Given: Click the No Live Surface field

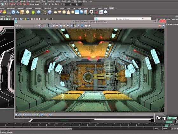Looking at the screenshot, I should (35, 4).
